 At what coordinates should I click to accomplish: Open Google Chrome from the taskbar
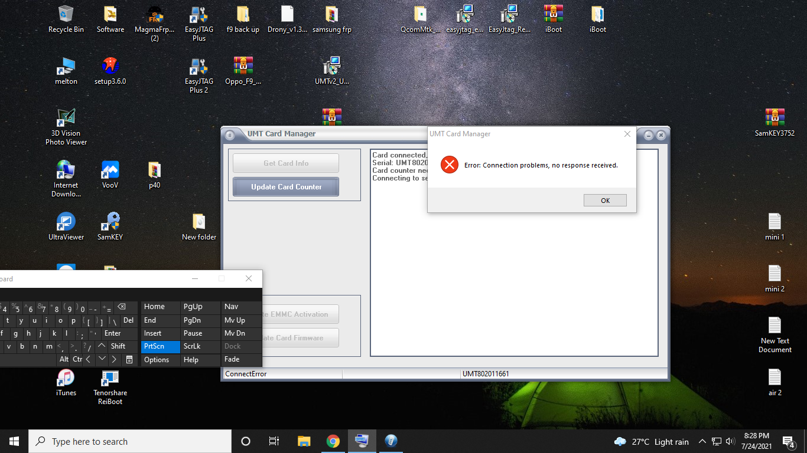333,441
